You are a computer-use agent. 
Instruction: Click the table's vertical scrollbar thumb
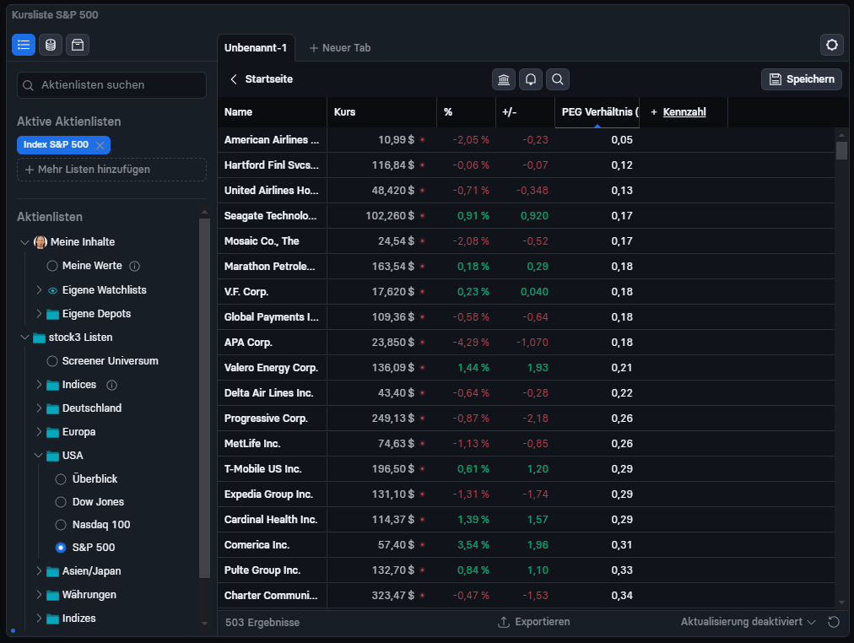click(841, 150)
